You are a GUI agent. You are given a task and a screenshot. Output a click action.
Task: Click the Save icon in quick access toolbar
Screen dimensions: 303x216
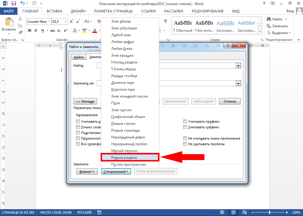coord(14,4)
